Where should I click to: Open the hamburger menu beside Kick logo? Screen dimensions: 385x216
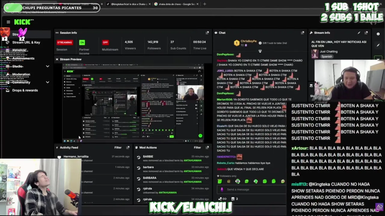pos(8,22)
